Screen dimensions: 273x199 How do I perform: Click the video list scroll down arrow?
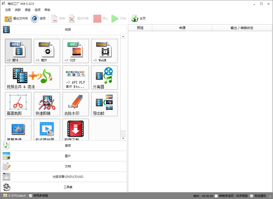[x=123, y=138]
